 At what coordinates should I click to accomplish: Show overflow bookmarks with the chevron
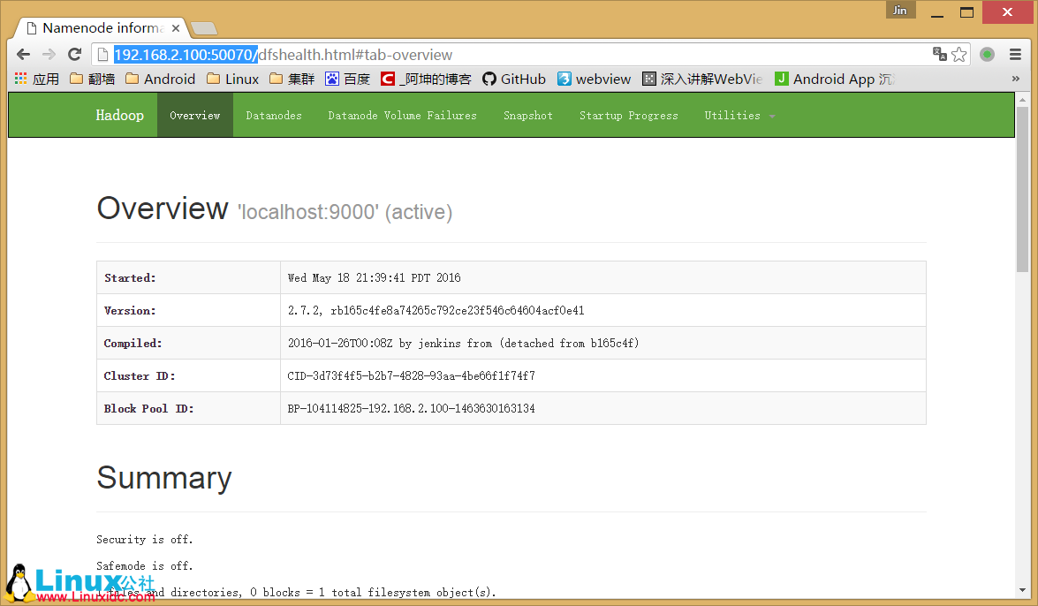pyautogui.click(x=1017, y=79)
